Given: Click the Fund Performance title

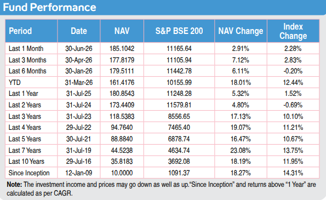Looking at the screenshot, I should point(49,7).
